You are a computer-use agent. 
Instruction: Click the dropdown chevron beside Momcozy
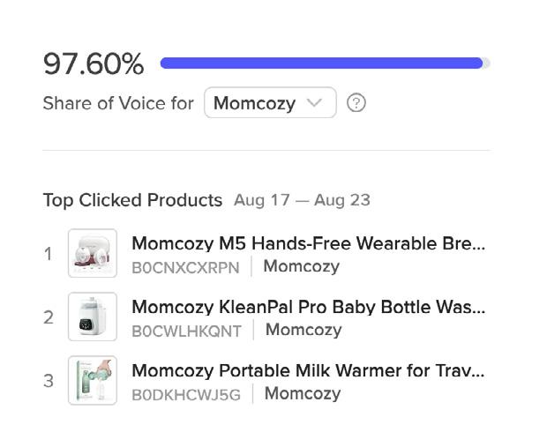(x=315, y=103)
